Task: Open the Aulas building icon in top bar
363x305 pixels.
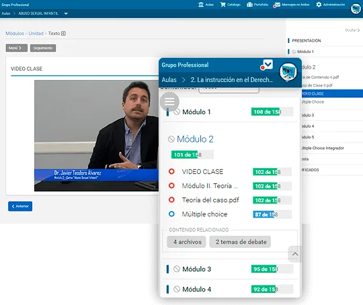Action: (201, 5)
